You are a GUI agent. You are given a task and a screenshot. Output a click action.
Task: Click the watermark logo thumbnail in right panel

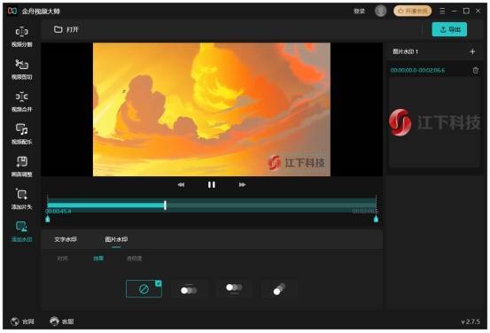(x=434, y=122)
